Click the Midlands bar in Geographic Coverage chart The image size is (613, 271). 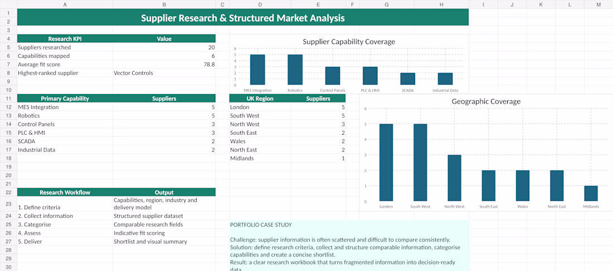tap(591, 194)
